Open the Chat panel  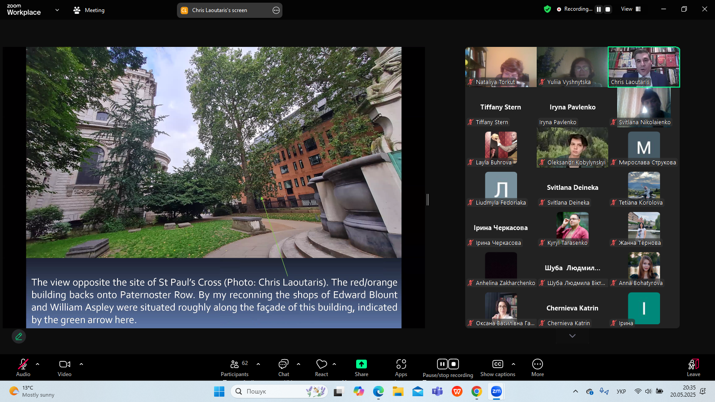(283, 368)
